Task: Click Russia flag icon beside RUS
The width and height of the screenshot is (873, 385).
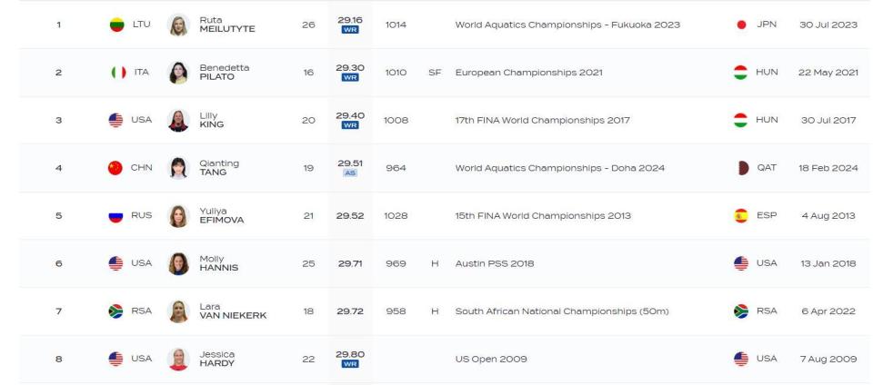Action: (116, 216)
